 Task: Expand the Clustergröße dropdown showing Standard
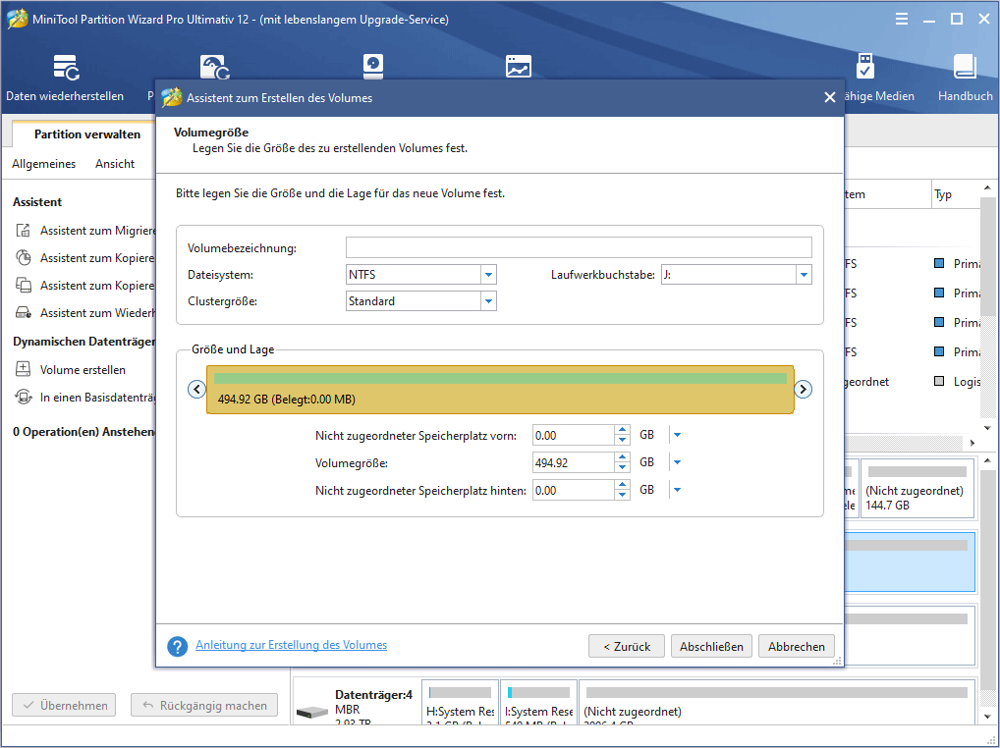point(488,300)
